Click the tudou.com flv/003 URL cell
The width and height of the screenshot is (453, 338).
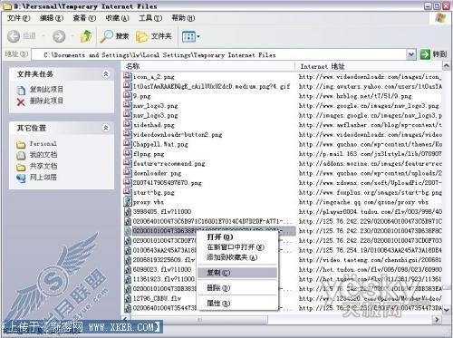pos(371,212)
